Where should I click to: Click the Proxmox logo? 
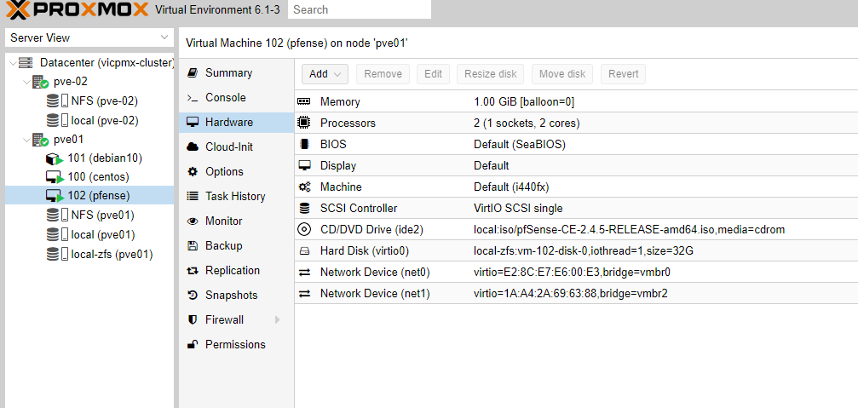[x=78, y=9]
